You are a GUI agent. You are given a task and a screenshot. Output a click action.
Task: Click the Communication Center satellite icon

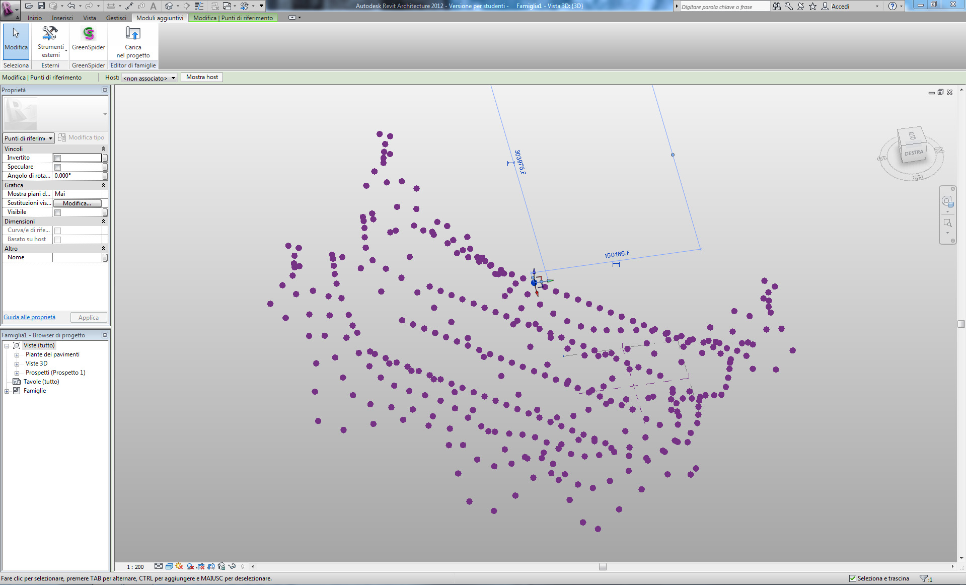tap(801, 6)
